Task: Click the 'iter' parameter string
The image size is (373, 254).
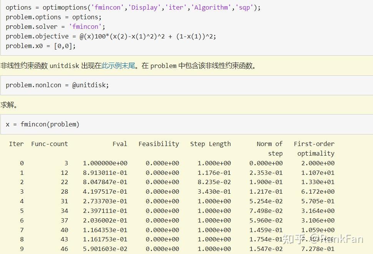Action: coord(176,7)
